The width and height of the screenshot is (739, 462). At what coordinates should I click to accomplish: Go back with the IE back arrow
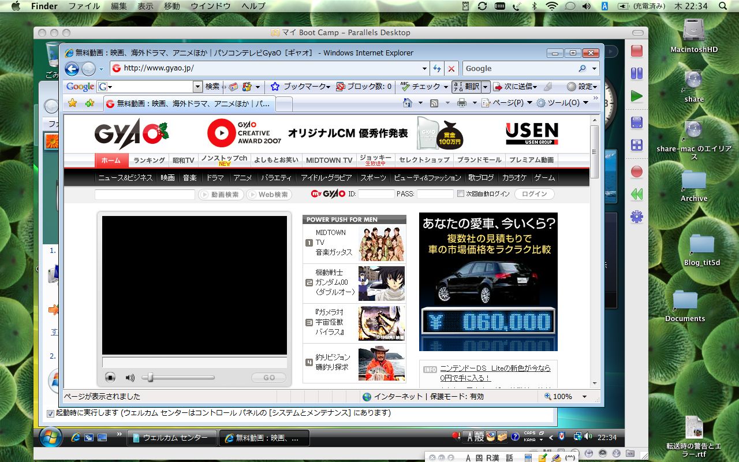tap(72, 69)
